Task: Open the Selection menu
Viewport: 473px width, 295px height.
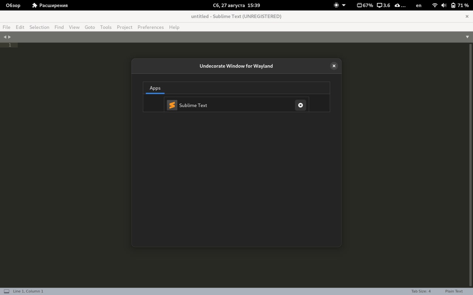Action: tap(39, 27)
